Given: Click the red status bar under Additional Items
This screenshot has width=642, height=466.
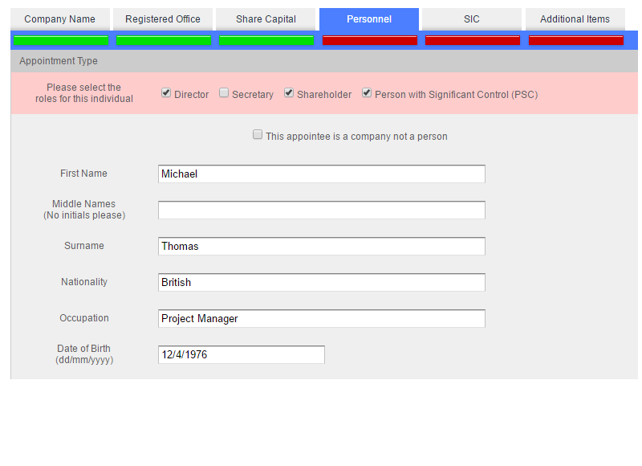Looking at the screenshot, I should coord(575,40).
